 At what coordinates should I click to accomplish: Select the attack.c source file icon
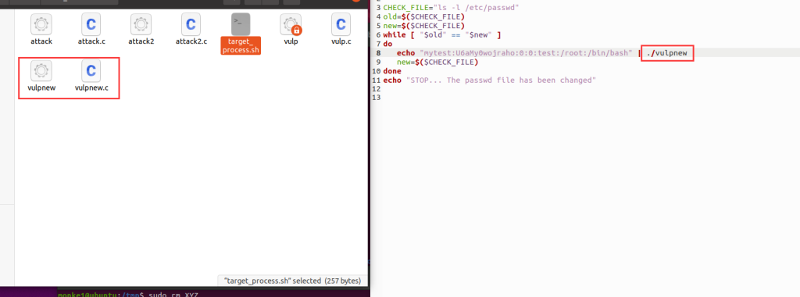pyautogui.click(x=91, y=24)
